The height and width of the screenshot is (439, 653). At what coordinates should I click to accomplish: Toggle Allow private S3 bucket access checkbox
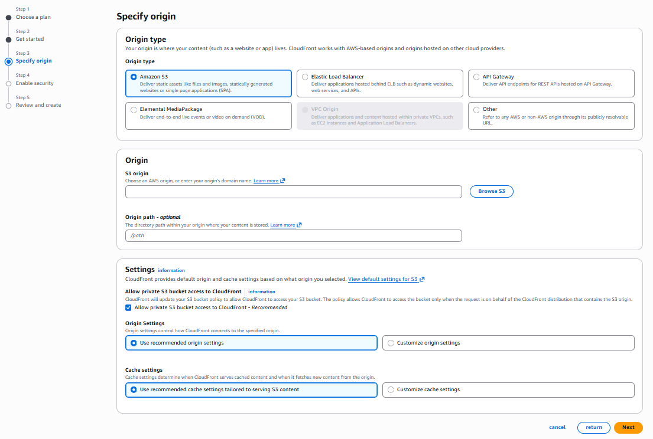pyautogui.click(x=129, y=307)
